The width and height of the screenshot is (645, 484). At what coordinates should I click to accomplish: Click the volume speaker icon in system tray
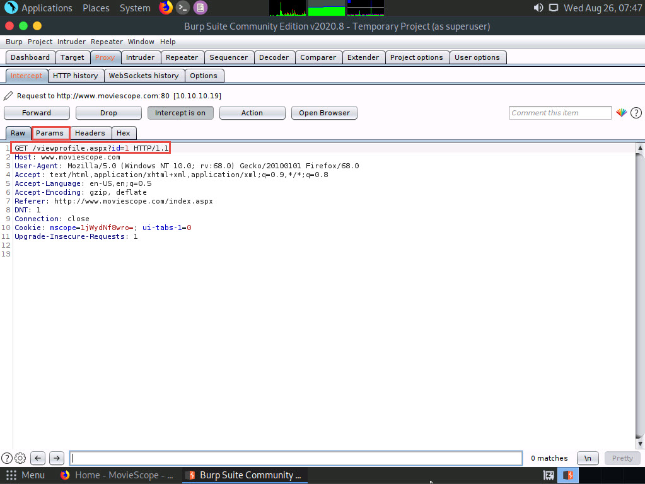tap(538, 8)
